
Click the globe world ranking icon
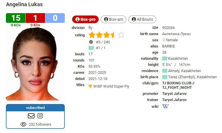click(x=91, y=42)
